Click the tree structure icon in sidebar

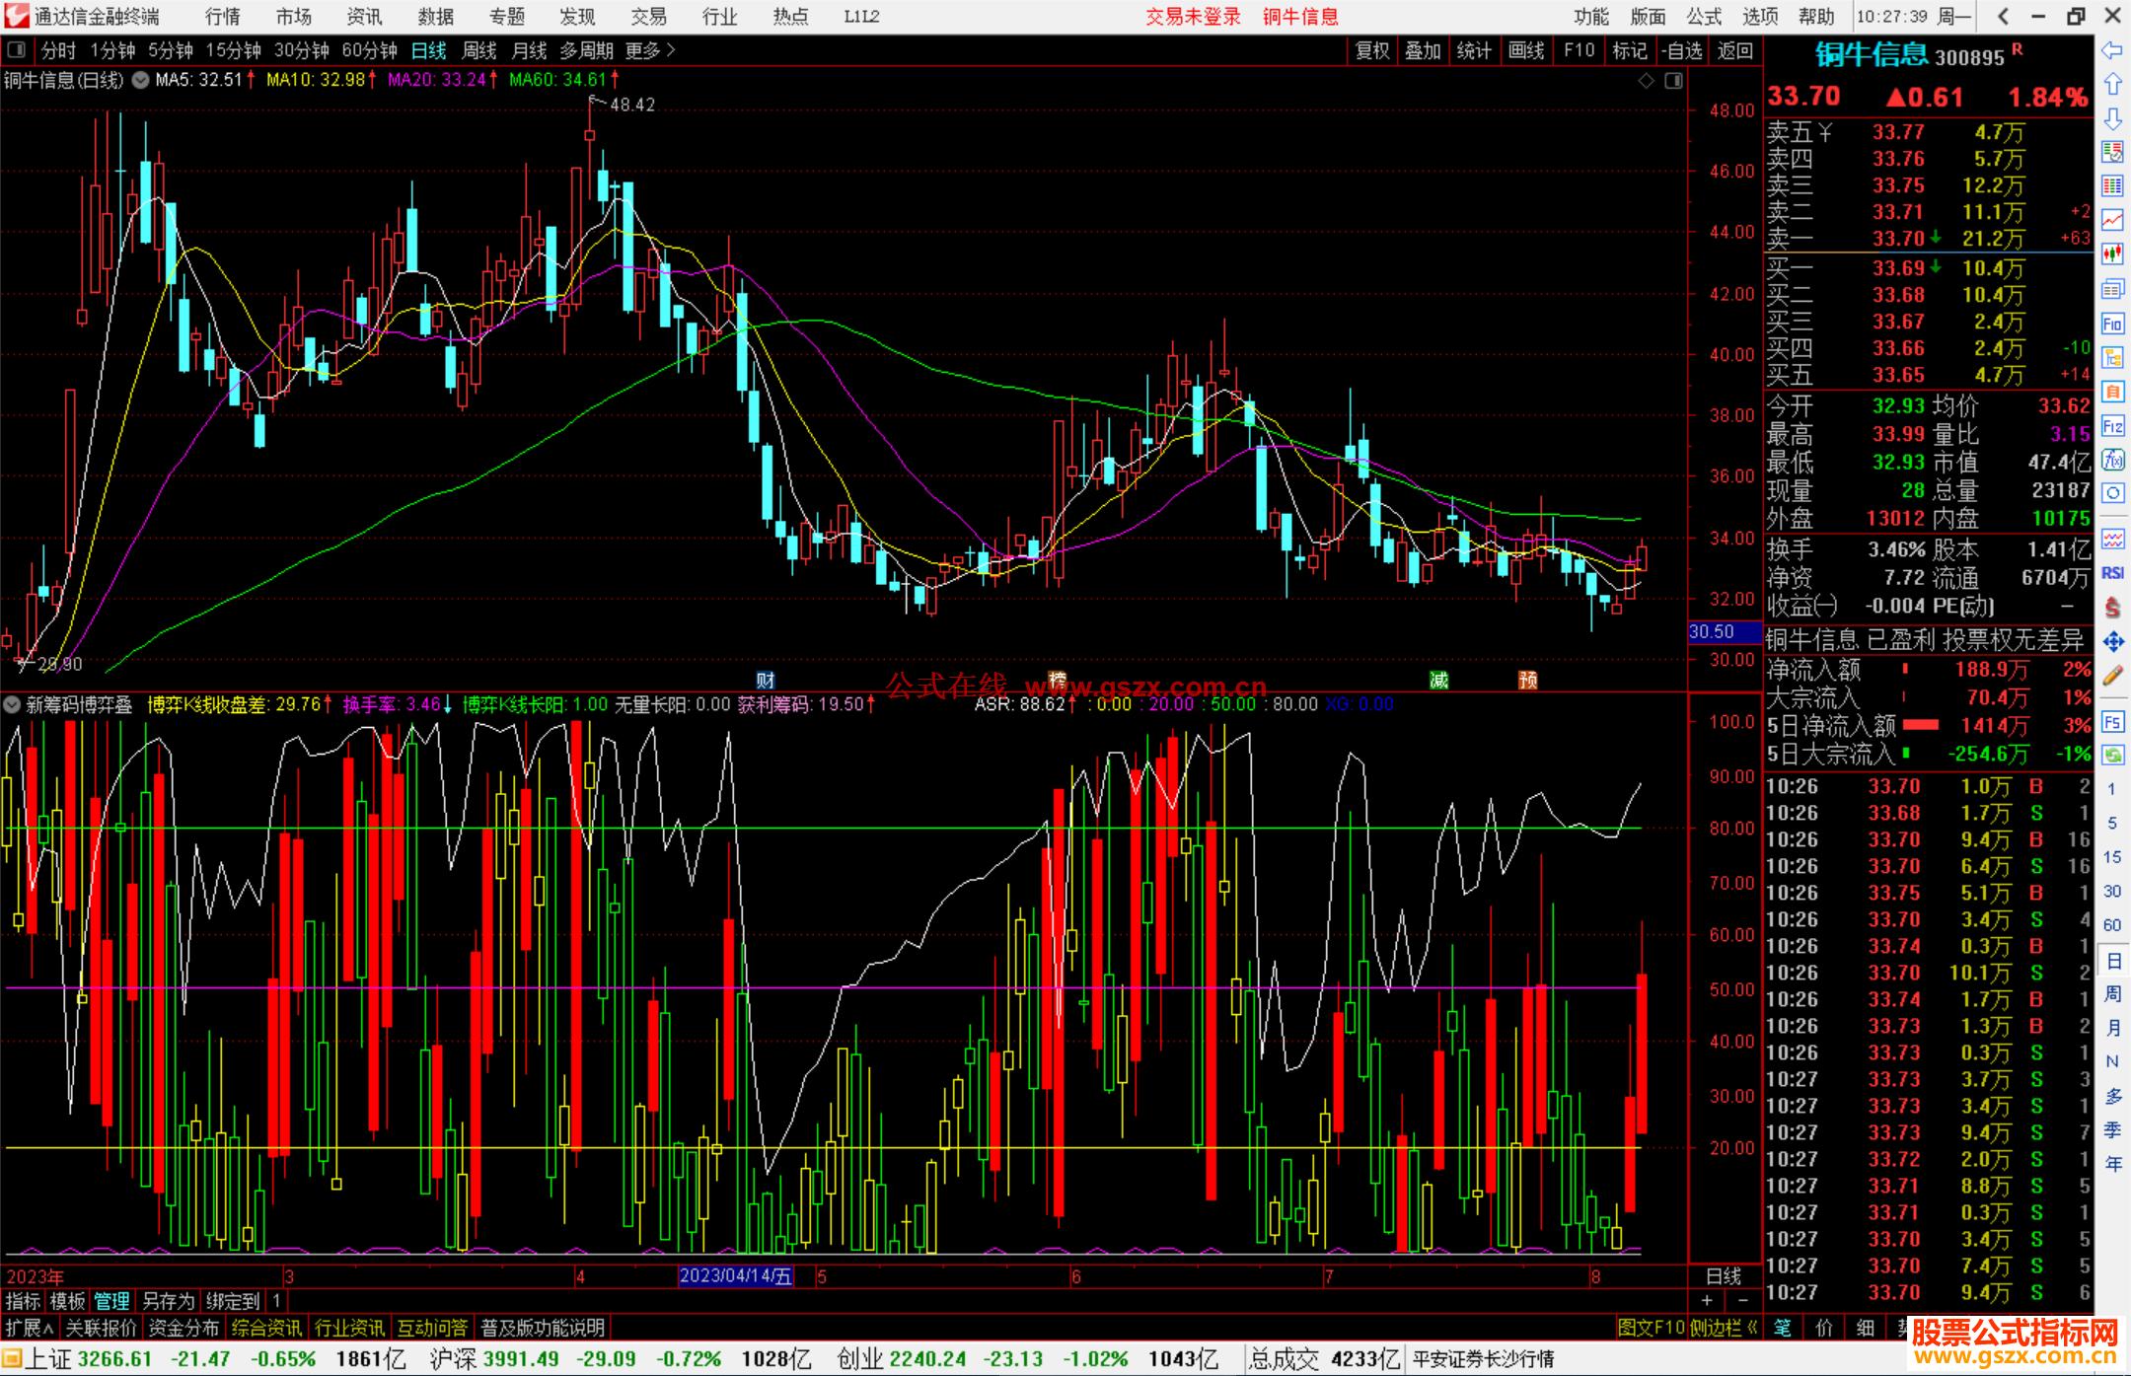pos(2112,358)
